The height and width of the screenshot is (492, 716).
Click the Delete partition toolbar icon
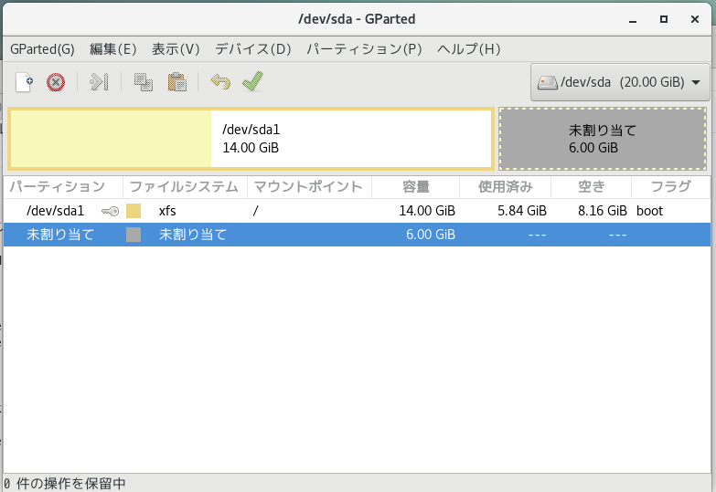coord(56,82)
